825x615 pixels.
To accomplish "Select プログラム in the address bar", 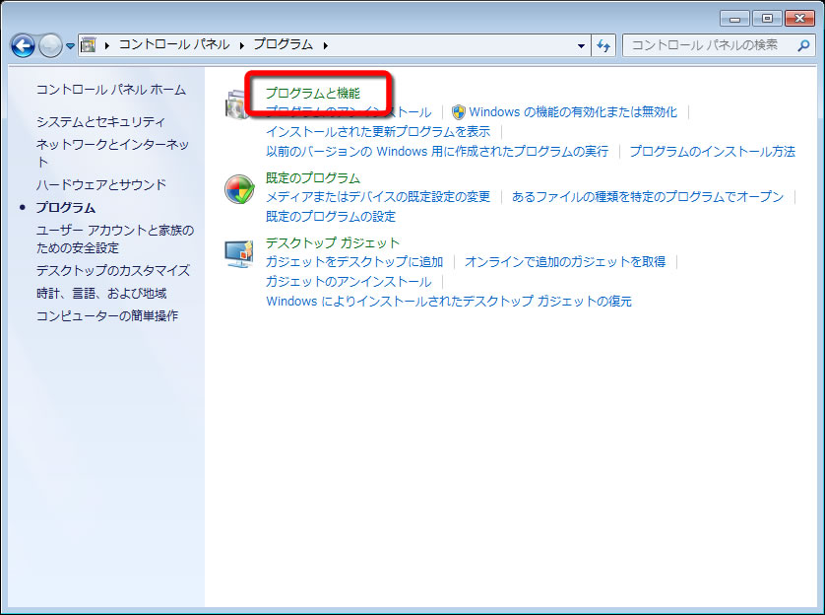I will coord(284,44).
